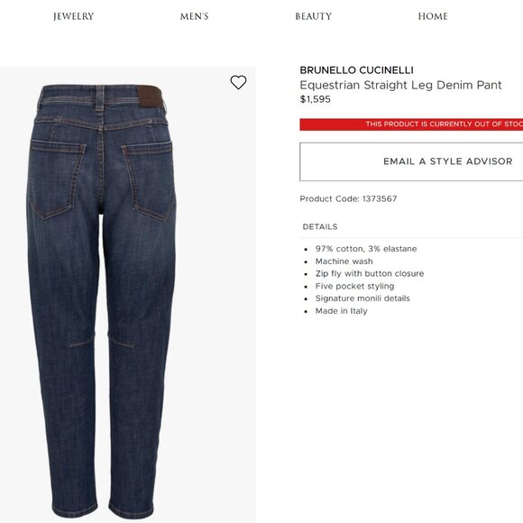
Task: Click the 97% cotton, 3% elastane detail
Action: (366, 249)
